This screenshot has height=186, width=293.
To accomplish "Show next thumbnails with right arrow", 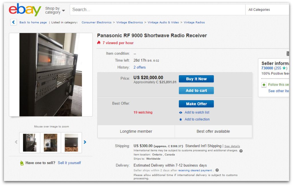I will 85,142.
